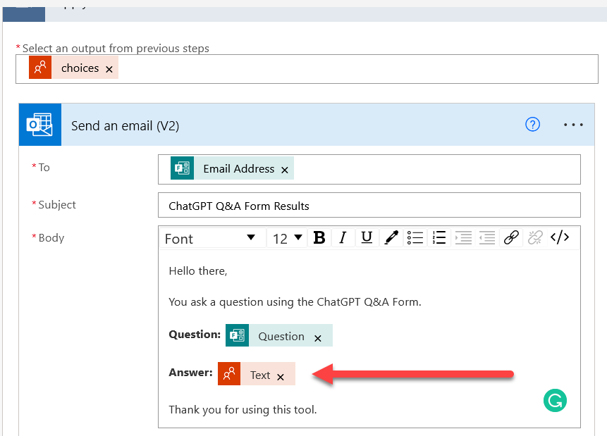Insert a numbered list
The width and height of the screenshot is (607, 436).
tap(439, 237)
